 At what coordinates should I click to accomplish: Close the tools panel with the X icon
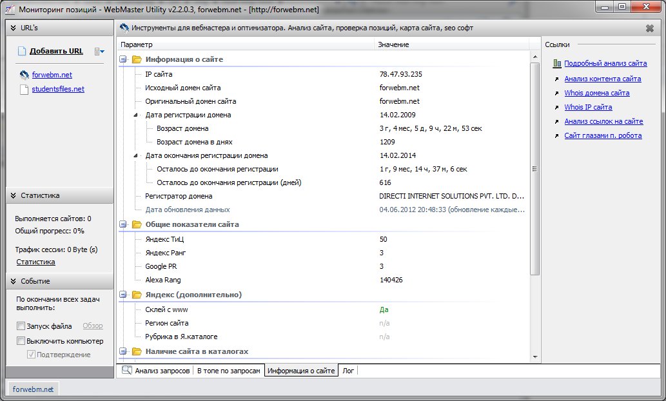coord(649,28)
